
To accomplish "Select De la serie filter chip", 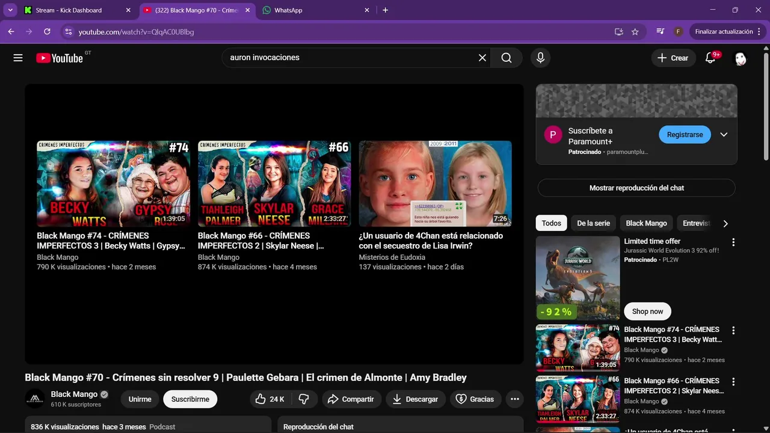I will tap(593, 223).
